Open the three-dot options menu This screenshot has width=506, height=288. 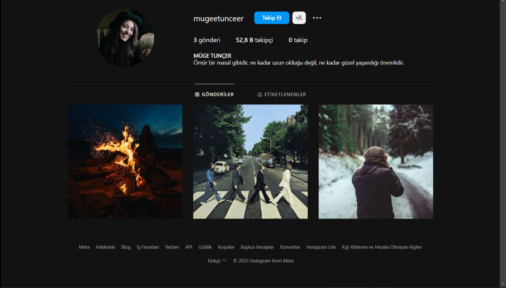(x=317, y=18)
